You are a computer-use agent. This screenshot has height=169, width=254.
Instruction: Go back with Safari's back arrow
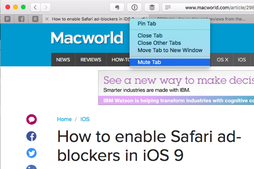click(x=35, y=7)
